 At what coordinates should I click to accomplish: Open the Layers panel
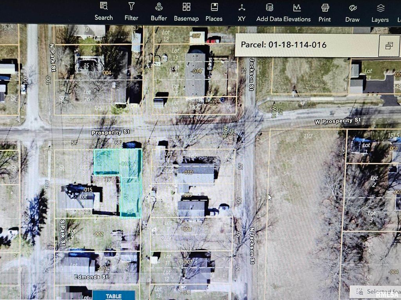click(x=380, y=12)
